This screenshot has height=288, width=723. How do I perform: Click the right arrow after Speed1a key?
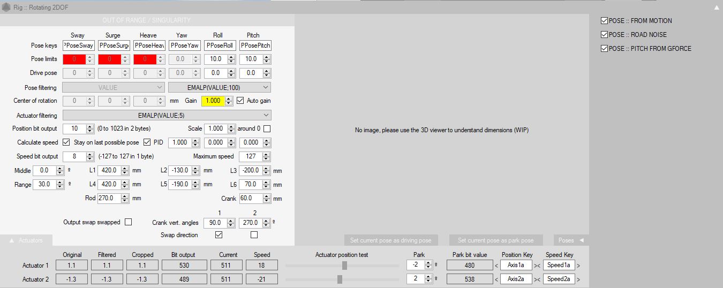click(578, 265)
